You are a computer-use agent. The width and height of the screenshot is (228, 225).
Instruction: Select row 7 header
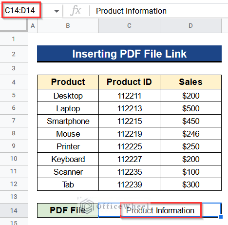(14, 121)
